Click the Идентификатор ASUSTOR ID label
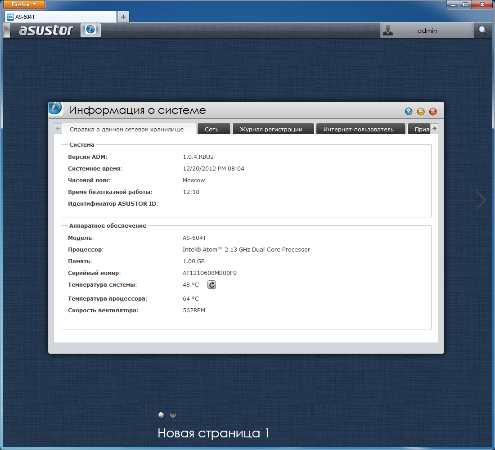The height and width of the screenshot is (450, 495). [113, 204]
